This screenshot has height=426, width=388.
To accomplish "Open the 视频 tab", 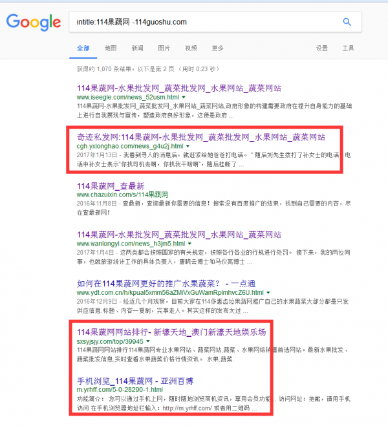I will click(191, 48).
